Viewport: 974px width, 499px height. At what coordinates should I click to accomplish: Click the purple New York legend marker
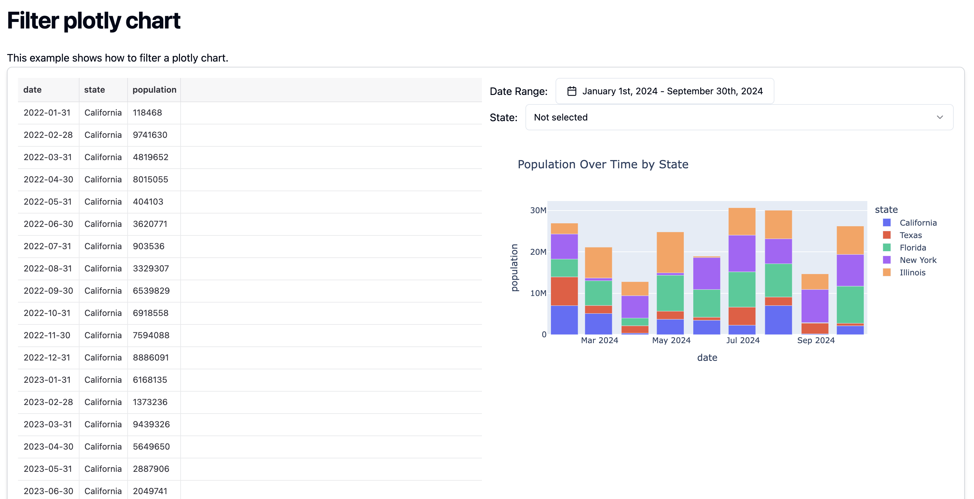tap(887, 260)
